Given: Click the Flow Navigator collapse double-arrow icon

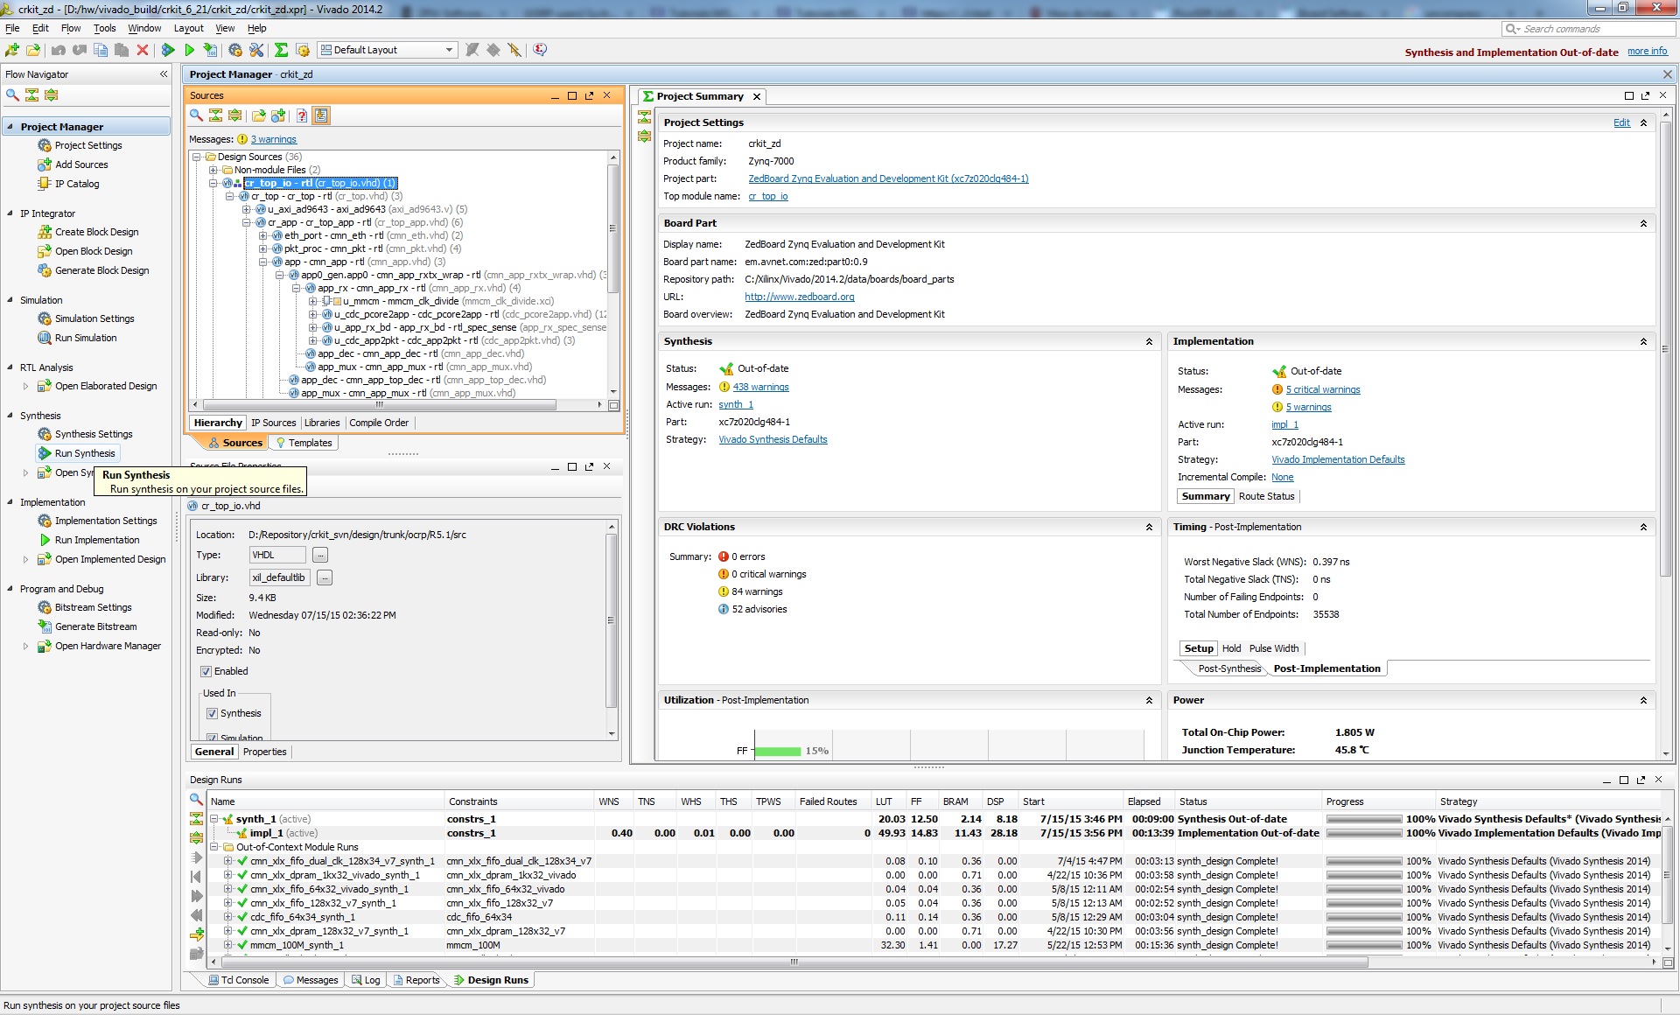Looking at the screenshot, I should 164,74.
